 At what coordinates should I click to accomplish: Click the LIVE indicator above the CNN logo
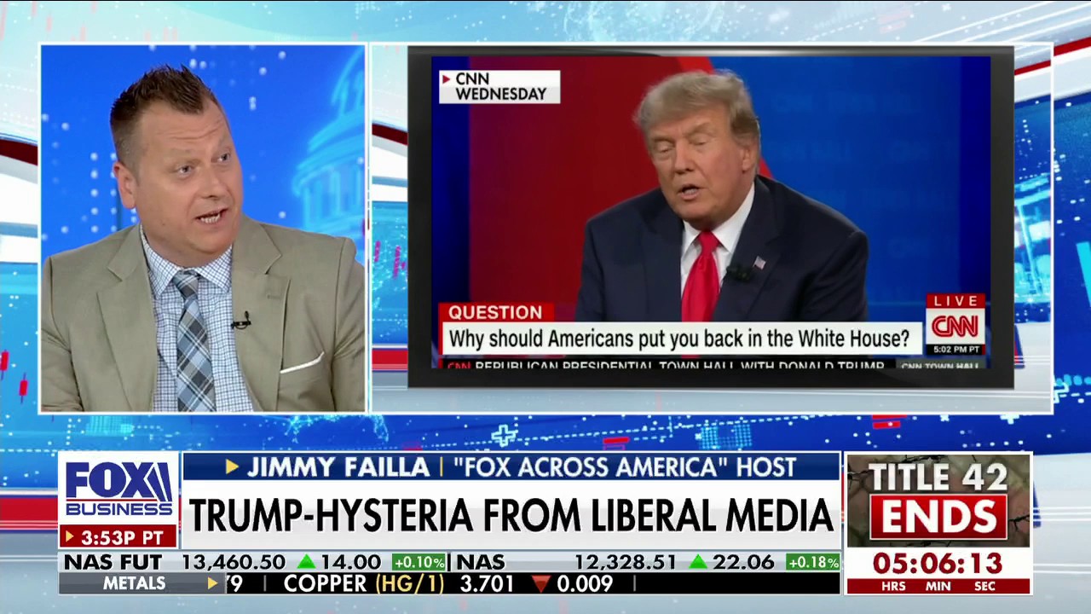point(956,301)
